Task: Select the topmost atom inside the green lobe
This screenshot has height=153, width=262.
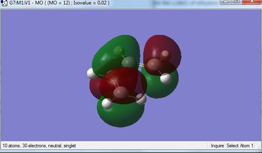Action: [119, 51]
